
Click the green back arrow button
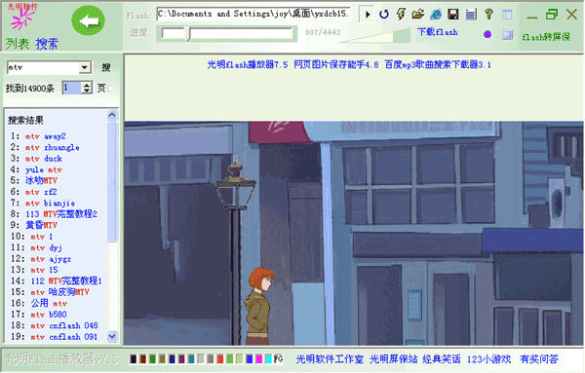pos(89,20)
